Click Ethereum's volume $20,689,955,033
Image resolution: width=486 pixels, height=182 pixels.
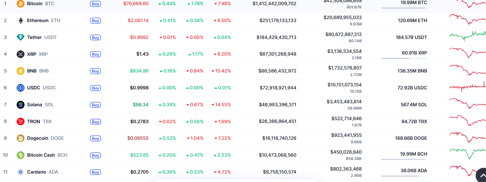(x=342, y=17)
